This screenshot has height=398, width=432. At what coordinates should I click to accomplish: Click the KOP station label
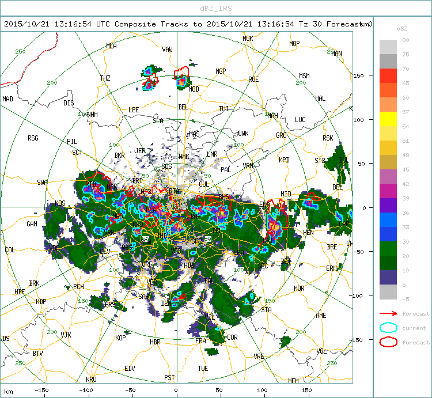[x=120, y=338]
